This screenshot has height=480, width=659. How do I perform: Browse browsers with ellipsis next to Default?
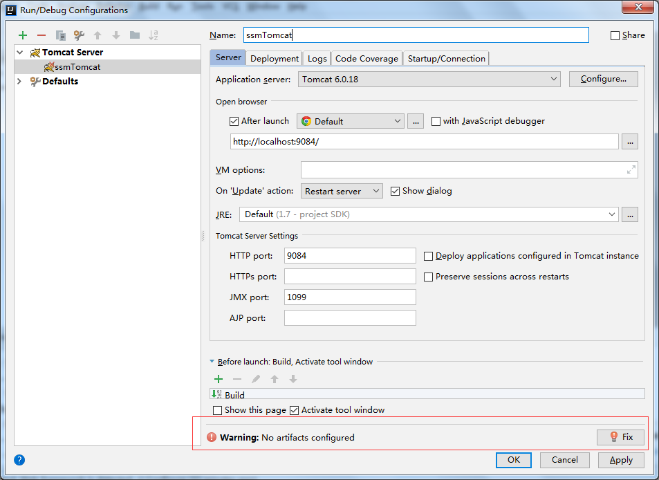pos(415,122)
